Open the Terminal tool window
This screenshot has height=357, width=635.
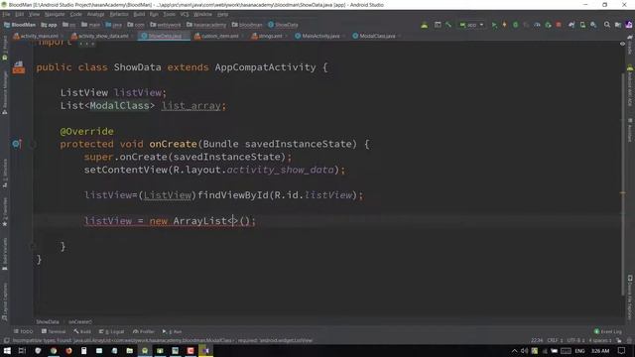click(54, 331)
